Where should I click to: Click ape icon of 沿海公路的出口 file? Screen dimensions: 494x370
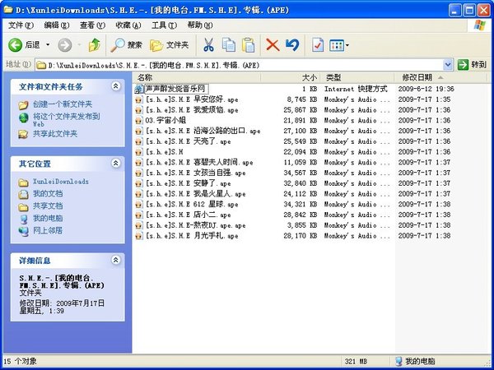[x=139, y=132]
